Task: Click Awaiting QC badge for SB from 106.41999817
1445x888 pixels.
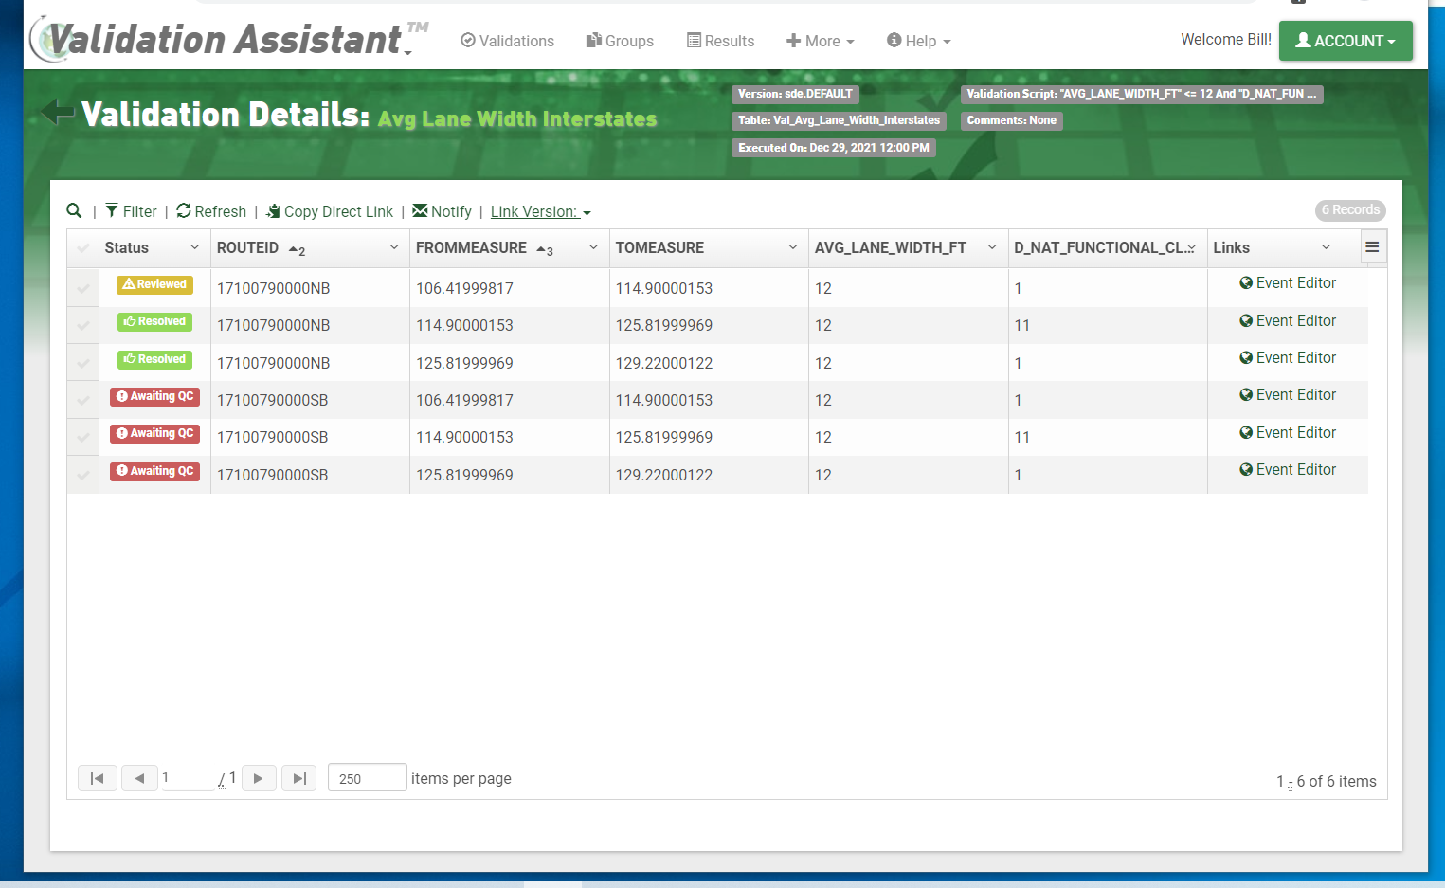Action: (154, 396)
